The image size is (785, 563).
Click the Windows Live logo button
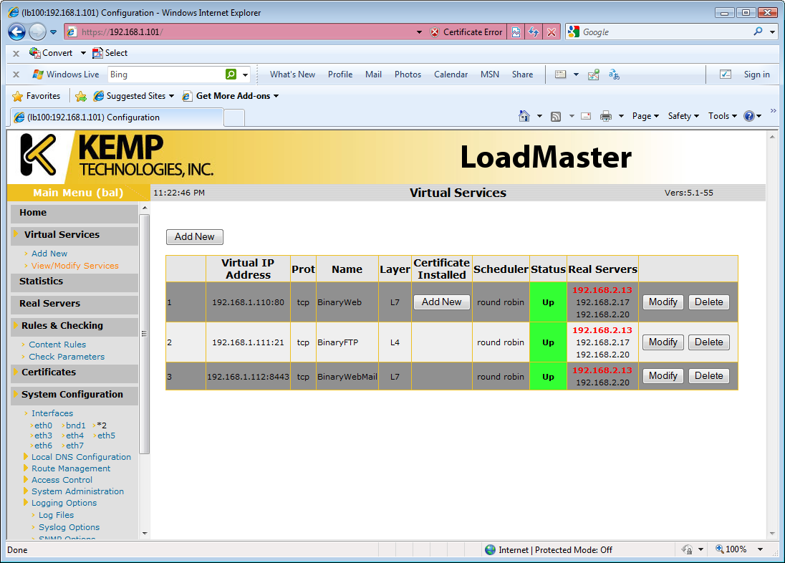point(66,74)
